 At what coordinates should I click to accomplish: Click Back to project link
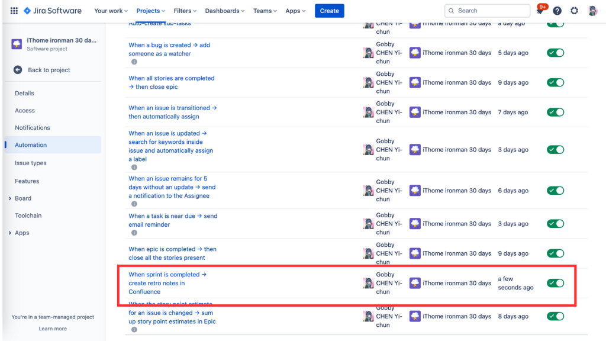click(x=49, y=70)
